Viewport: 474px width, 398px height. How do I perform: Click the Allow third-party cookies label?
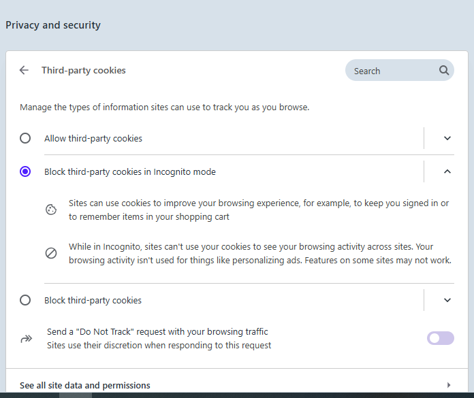93,139
